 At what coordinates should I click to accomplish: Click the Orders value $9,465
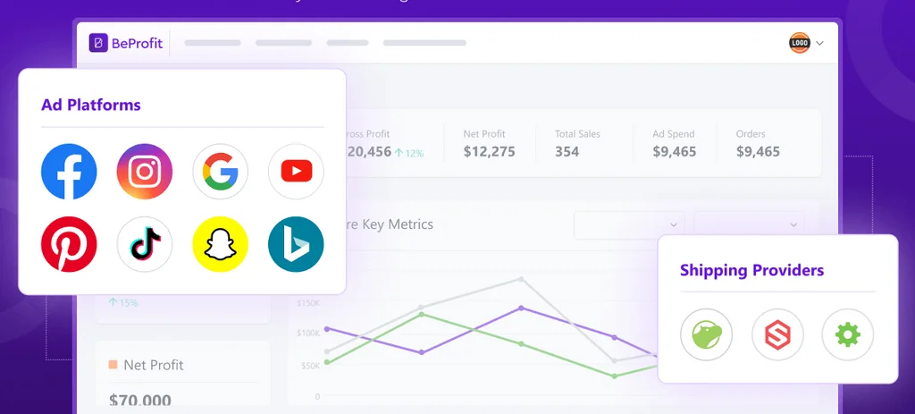click(x=758, y=152)
